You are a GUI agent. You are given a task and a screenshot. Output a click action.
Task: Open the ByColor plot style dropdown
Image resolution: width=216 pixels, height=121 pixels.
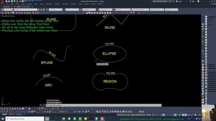pos(171,10)
